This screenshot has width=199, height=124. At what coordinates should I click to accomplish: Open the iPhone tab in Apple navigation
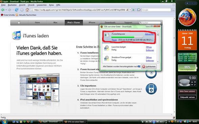click(x=92, y=23)
